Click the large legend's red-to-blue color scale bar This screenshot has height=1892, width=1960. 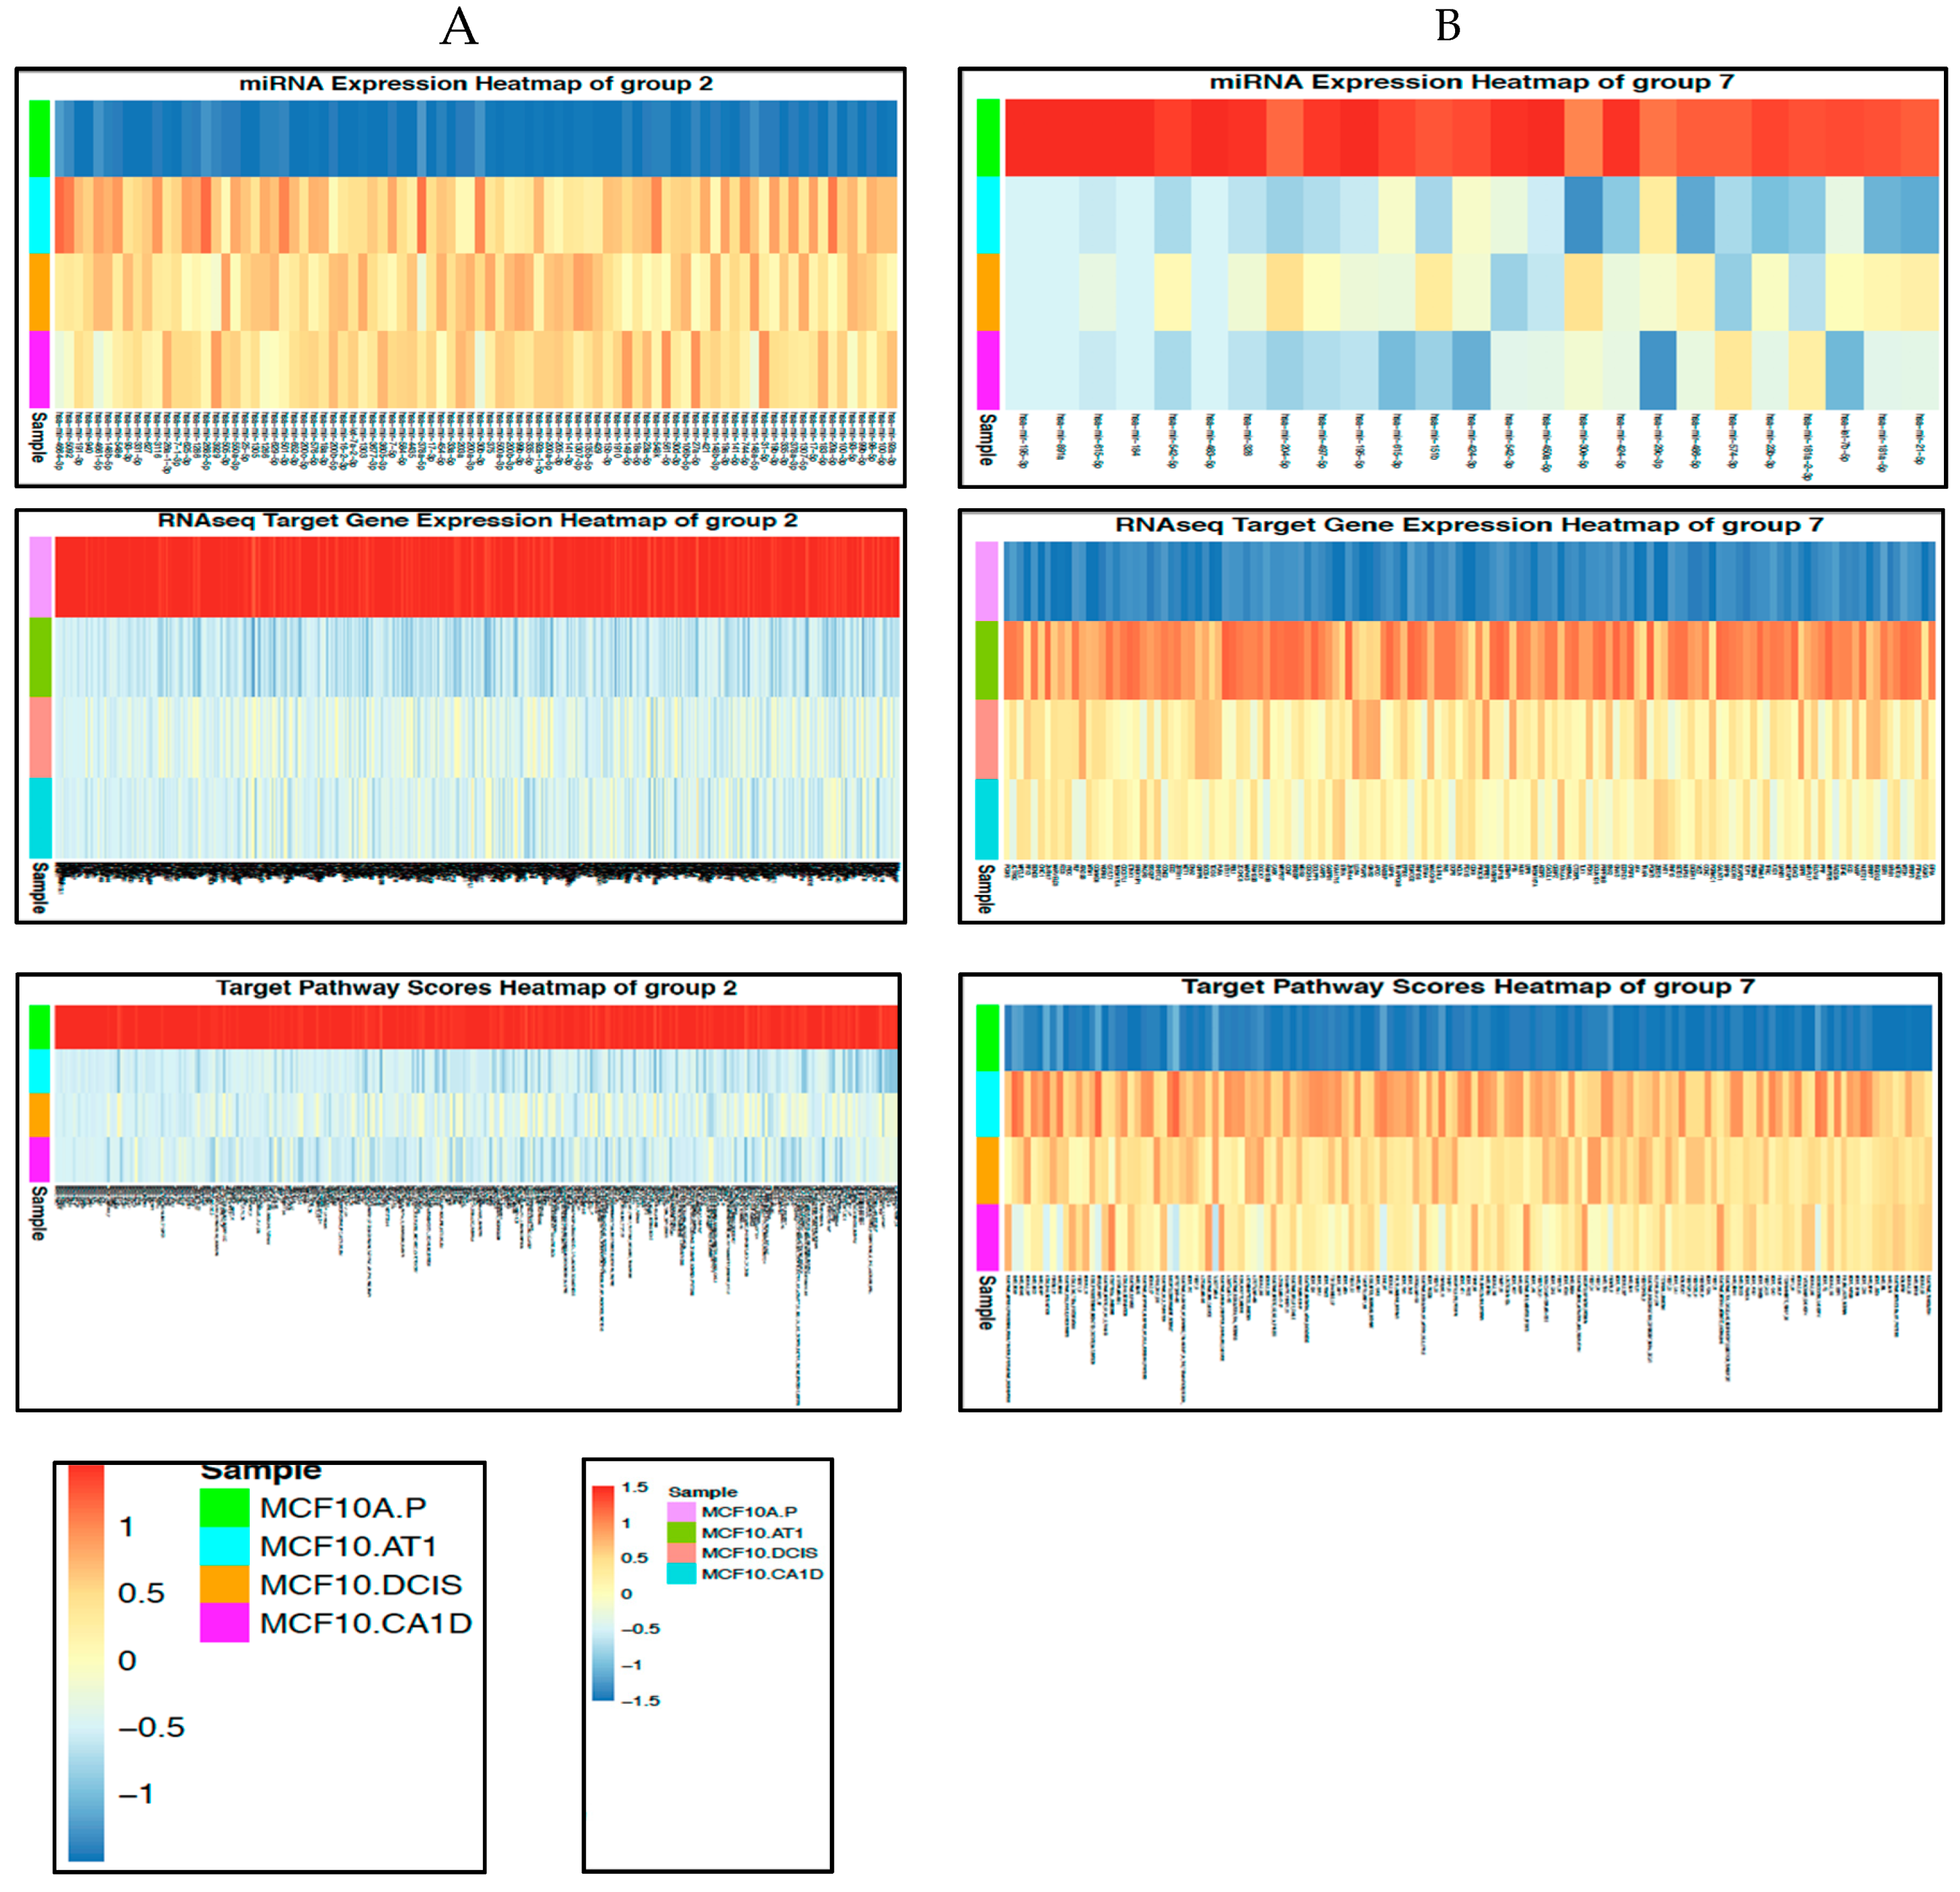pos(86,1662)
